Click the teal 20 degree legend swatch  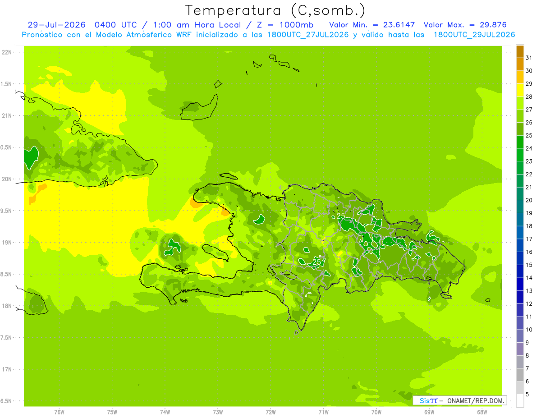click(x=520, y=207)
